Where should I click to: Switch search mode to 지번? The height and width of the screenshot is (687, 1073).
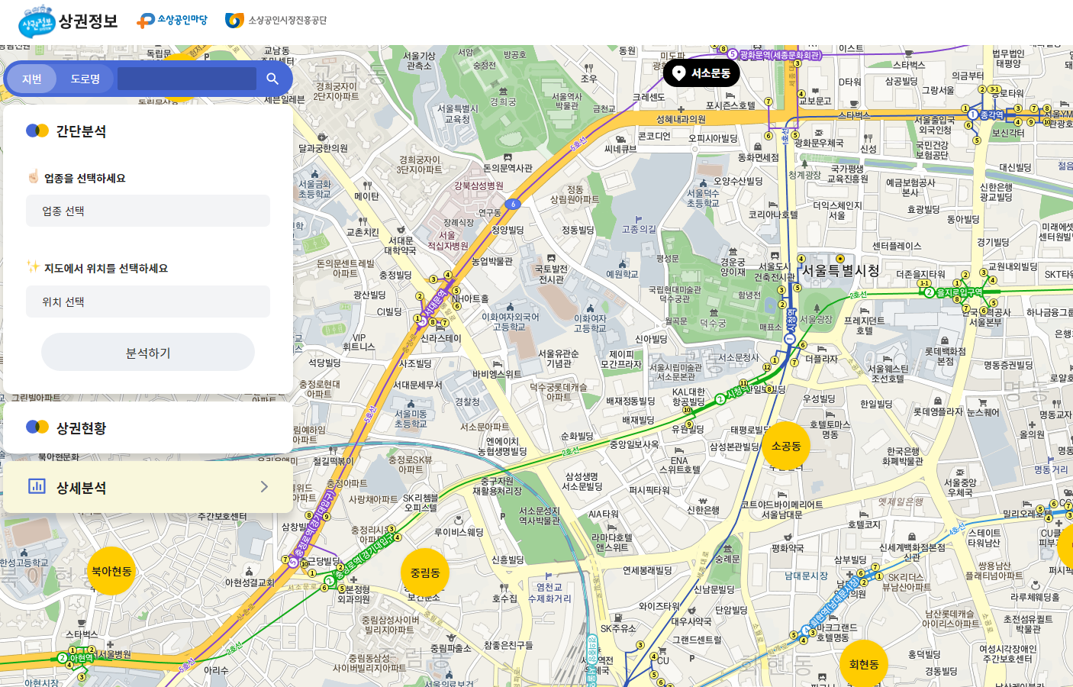pos(32,79)
